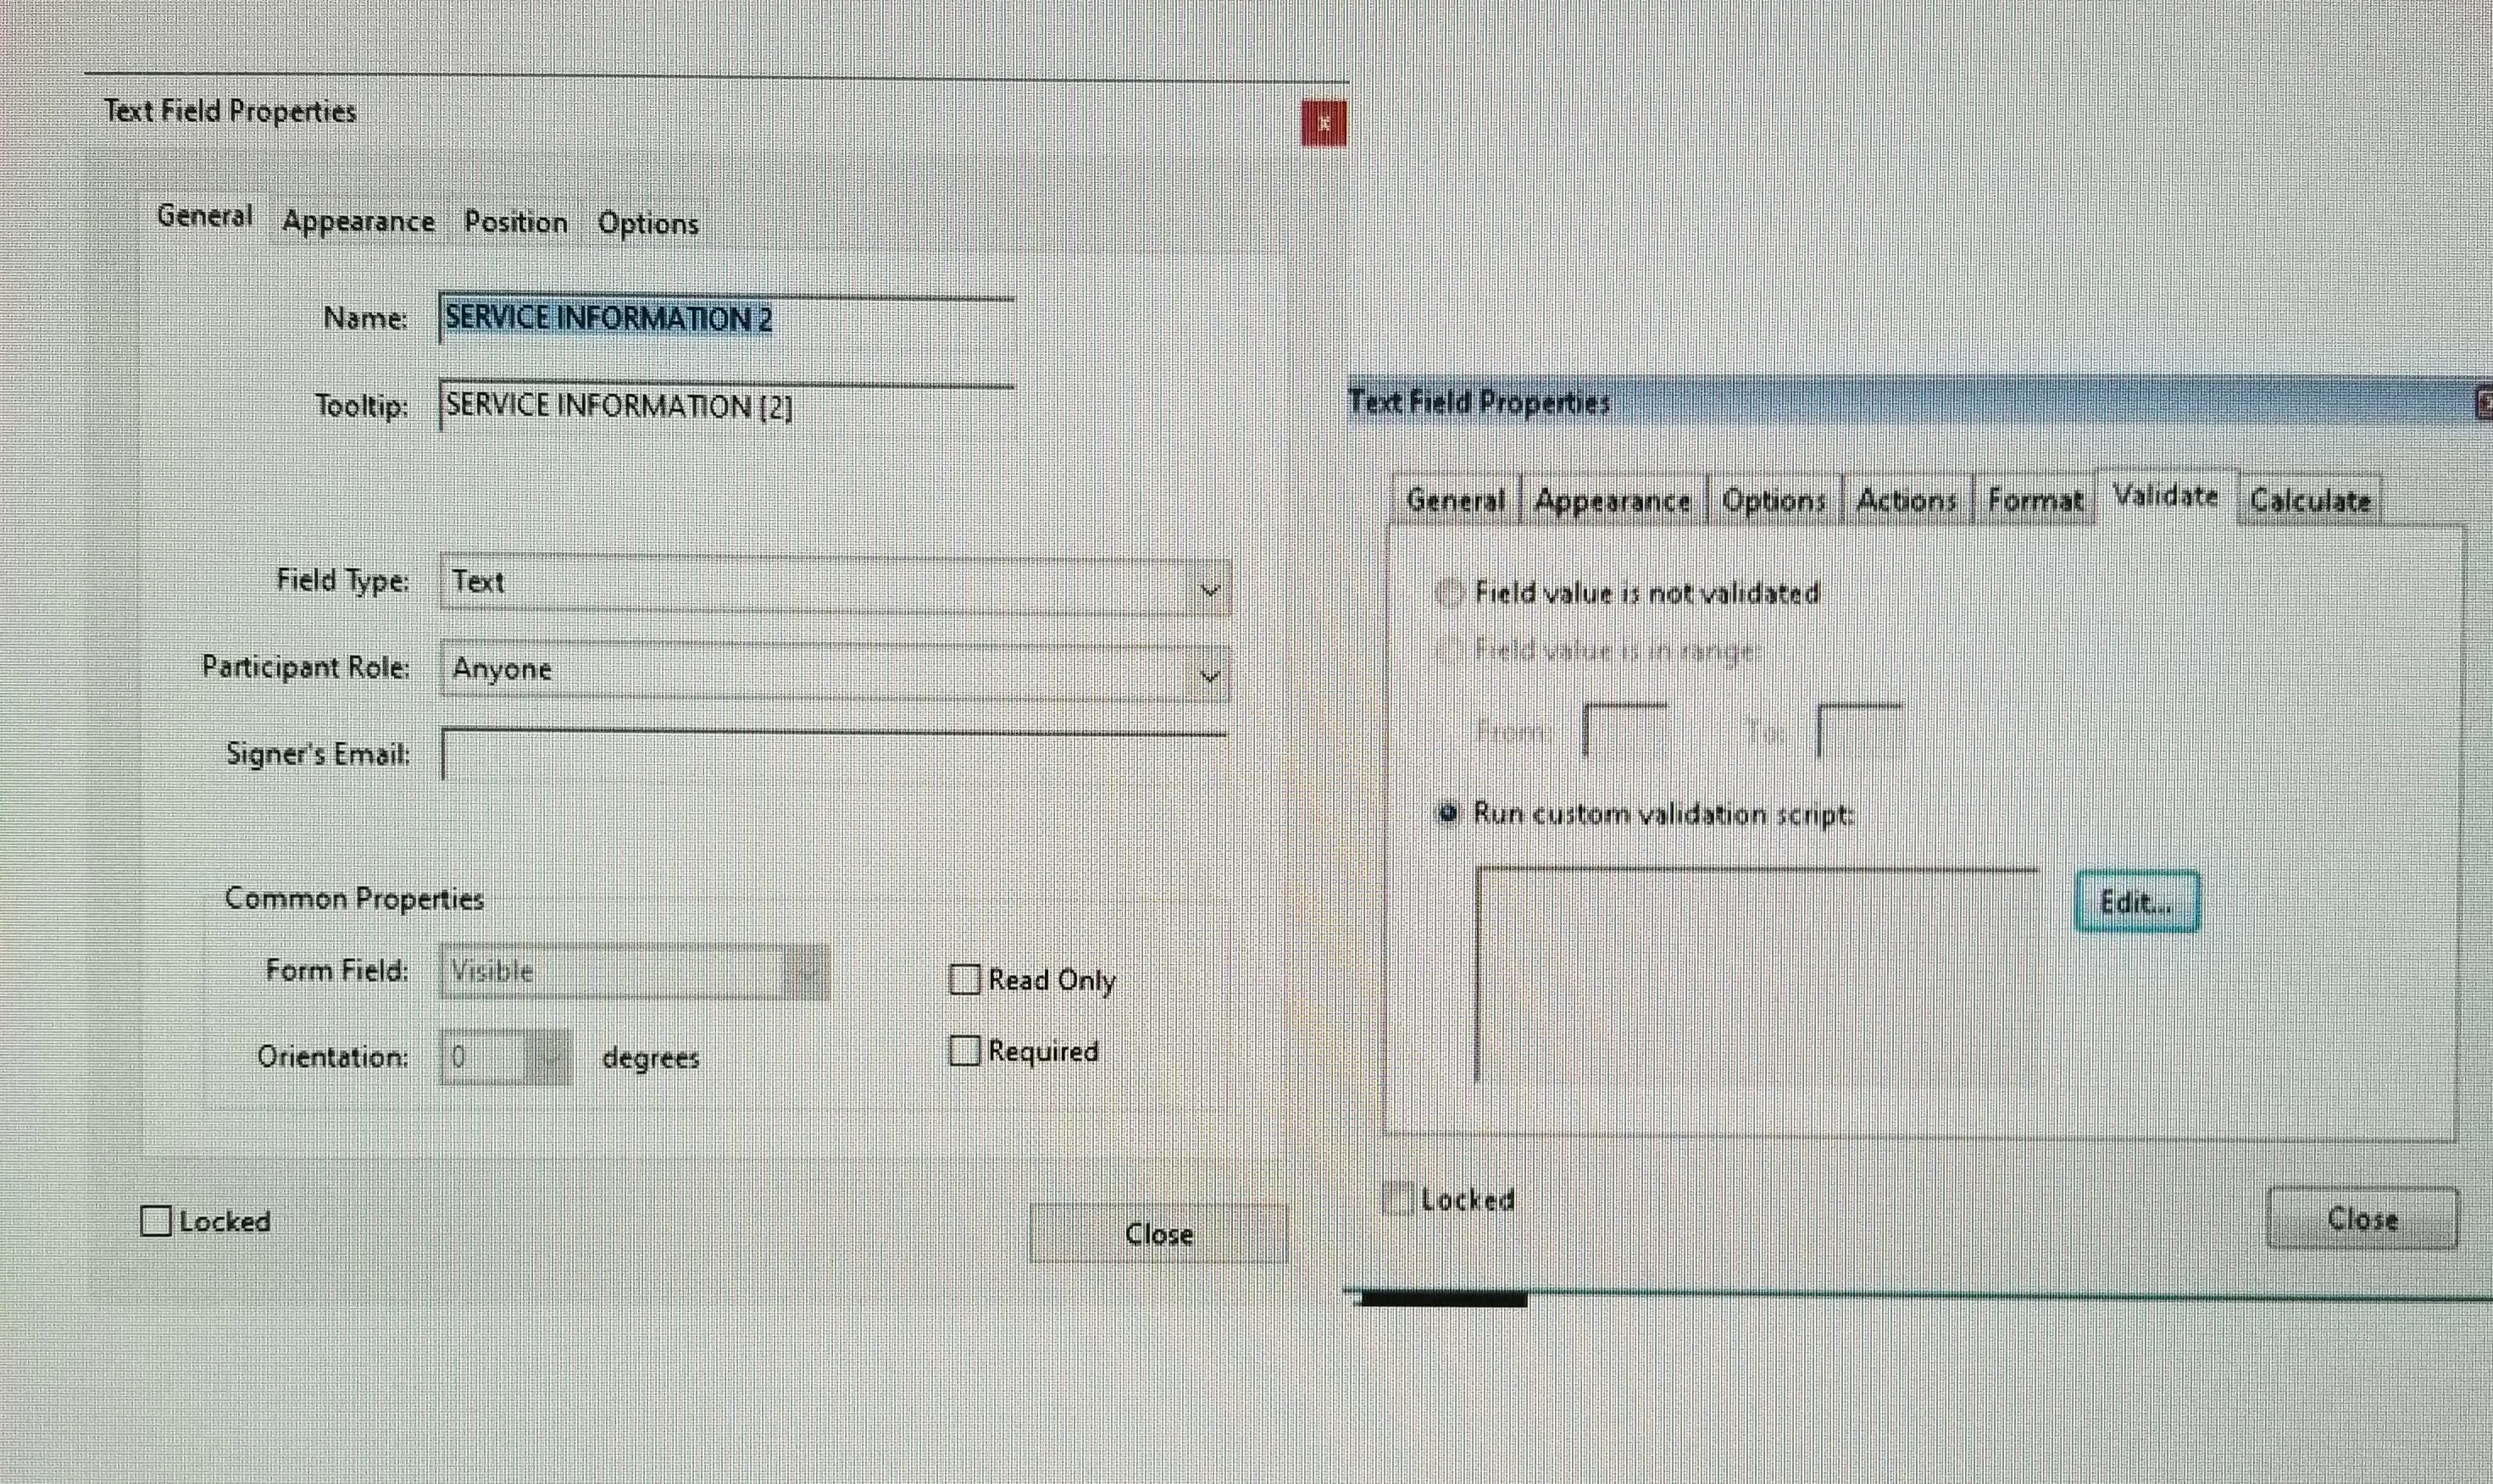Click the From range input field

click(x=1625, y=731)
